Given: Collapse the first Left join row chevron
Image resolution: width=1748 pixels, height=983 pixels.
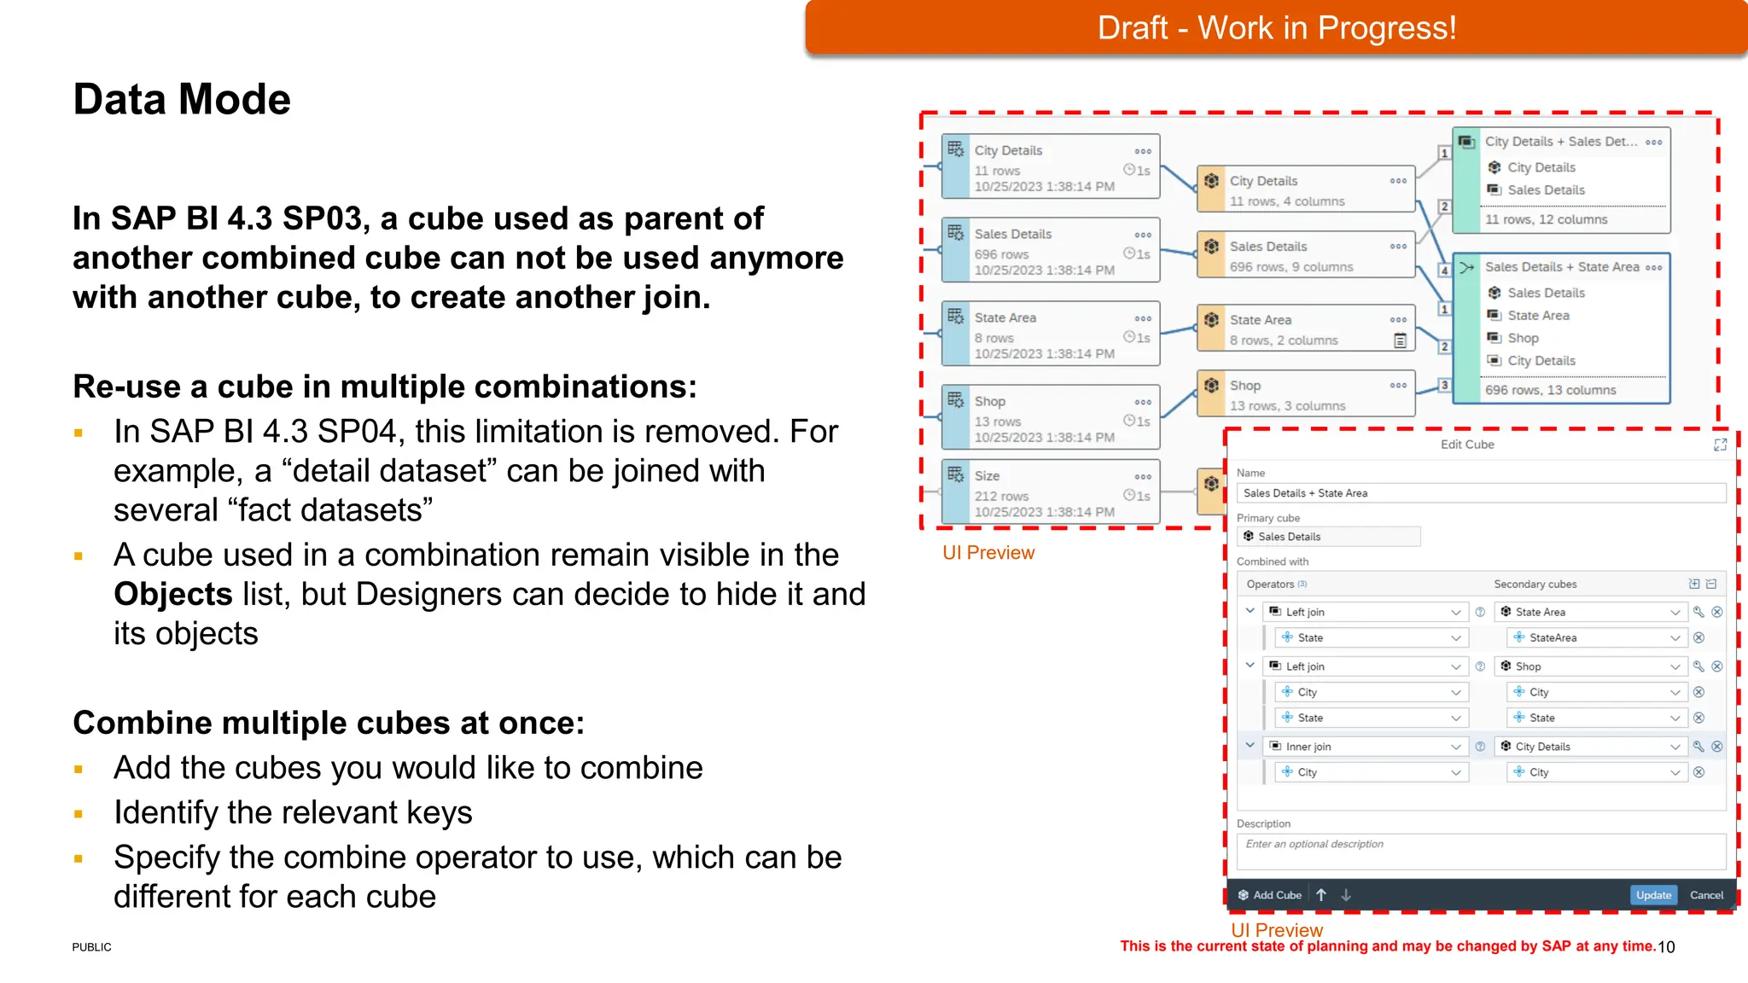Looking at the screenshot, I should [x=1250, y=611].
